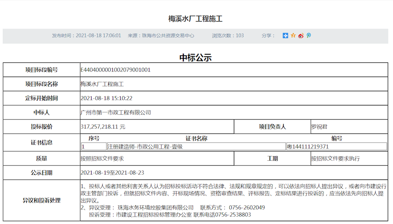The width and height of the screenshot is (393, 224).
Task: Click the objection contact number 0756-2602049
Action: pyautogui.click(x=246, y=207)
